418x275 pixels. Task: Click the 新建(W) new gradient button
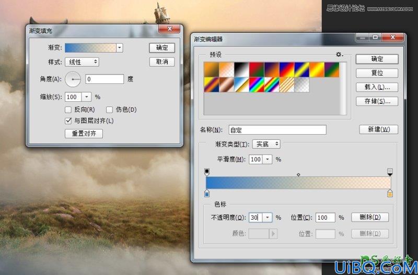coord(378,129)
